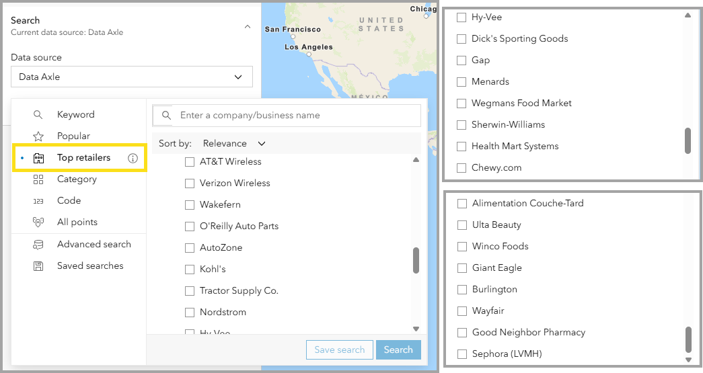Check the Menards checkbox

tap(461, 82)
